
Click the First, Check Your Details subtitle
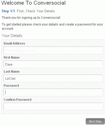(x=36, y=11)
